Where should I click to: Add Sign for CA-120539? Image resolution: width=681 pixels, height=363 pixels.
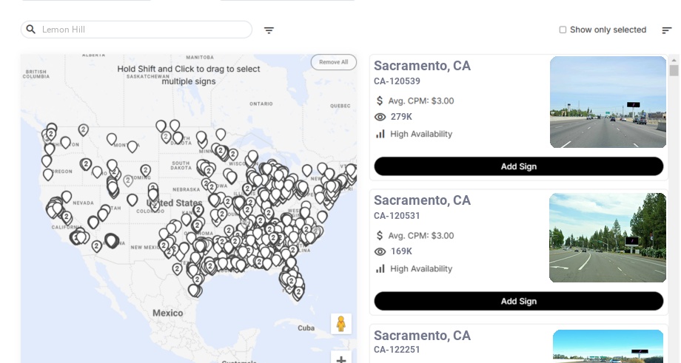(518, 166)
